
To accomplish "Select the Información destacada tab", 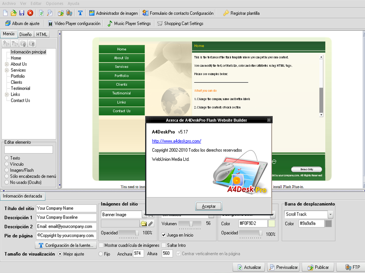I will (x=22, y=196).
